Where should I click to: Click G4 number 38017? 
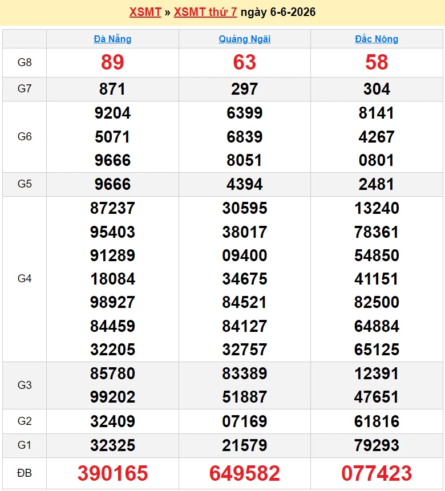click(x=244, y=232)
